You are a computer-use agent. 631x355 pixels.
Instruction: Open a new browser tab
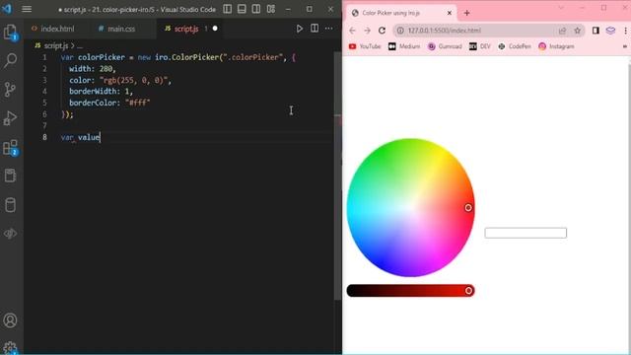(466, 13)
